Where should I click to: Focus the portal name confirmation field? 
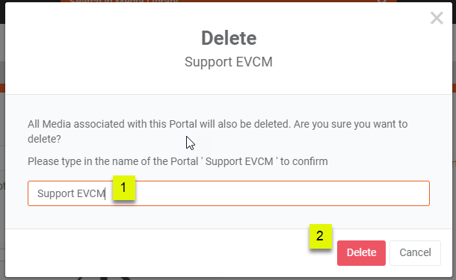point(229,193)
